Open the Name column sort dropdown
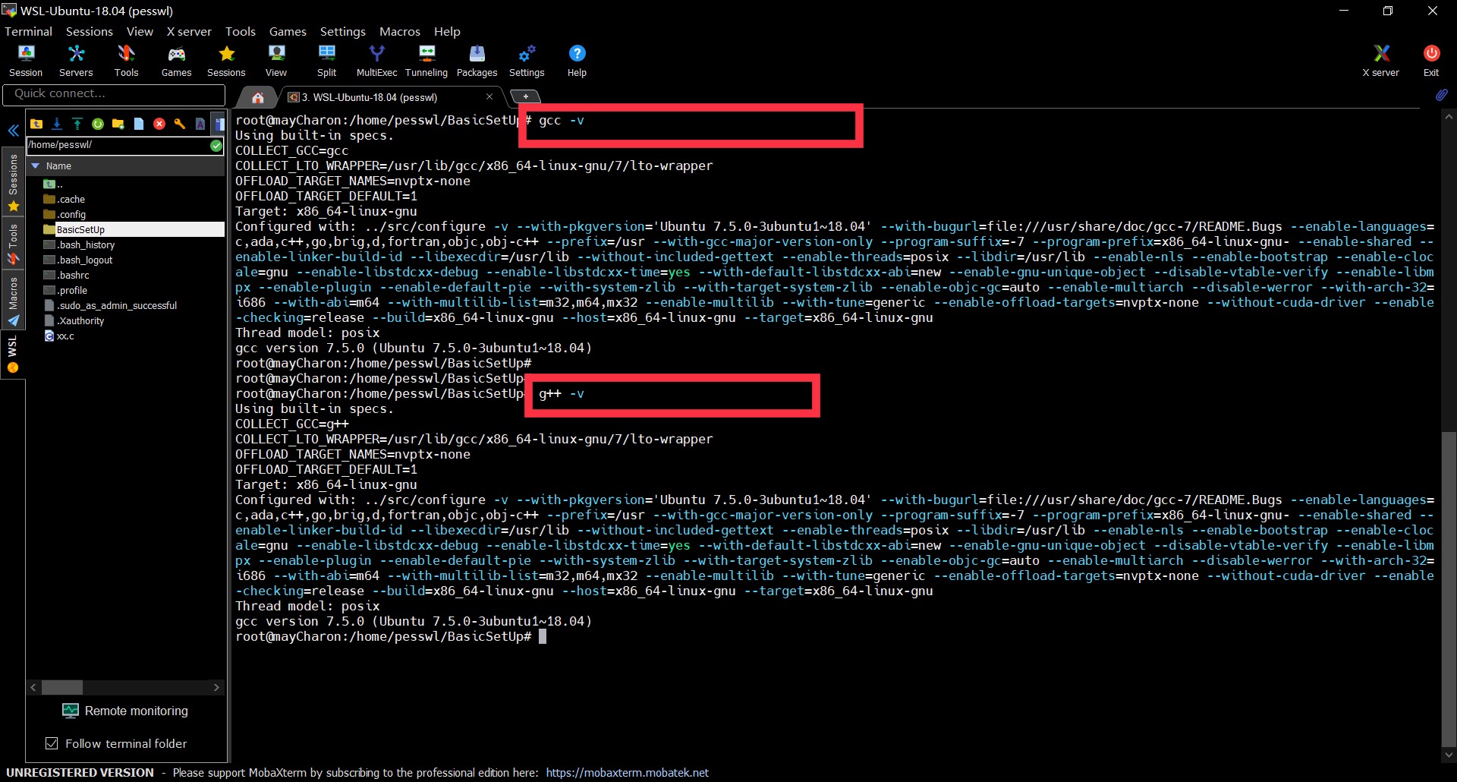This screenshot has width=1457, height=782. (x=35, y=166)
